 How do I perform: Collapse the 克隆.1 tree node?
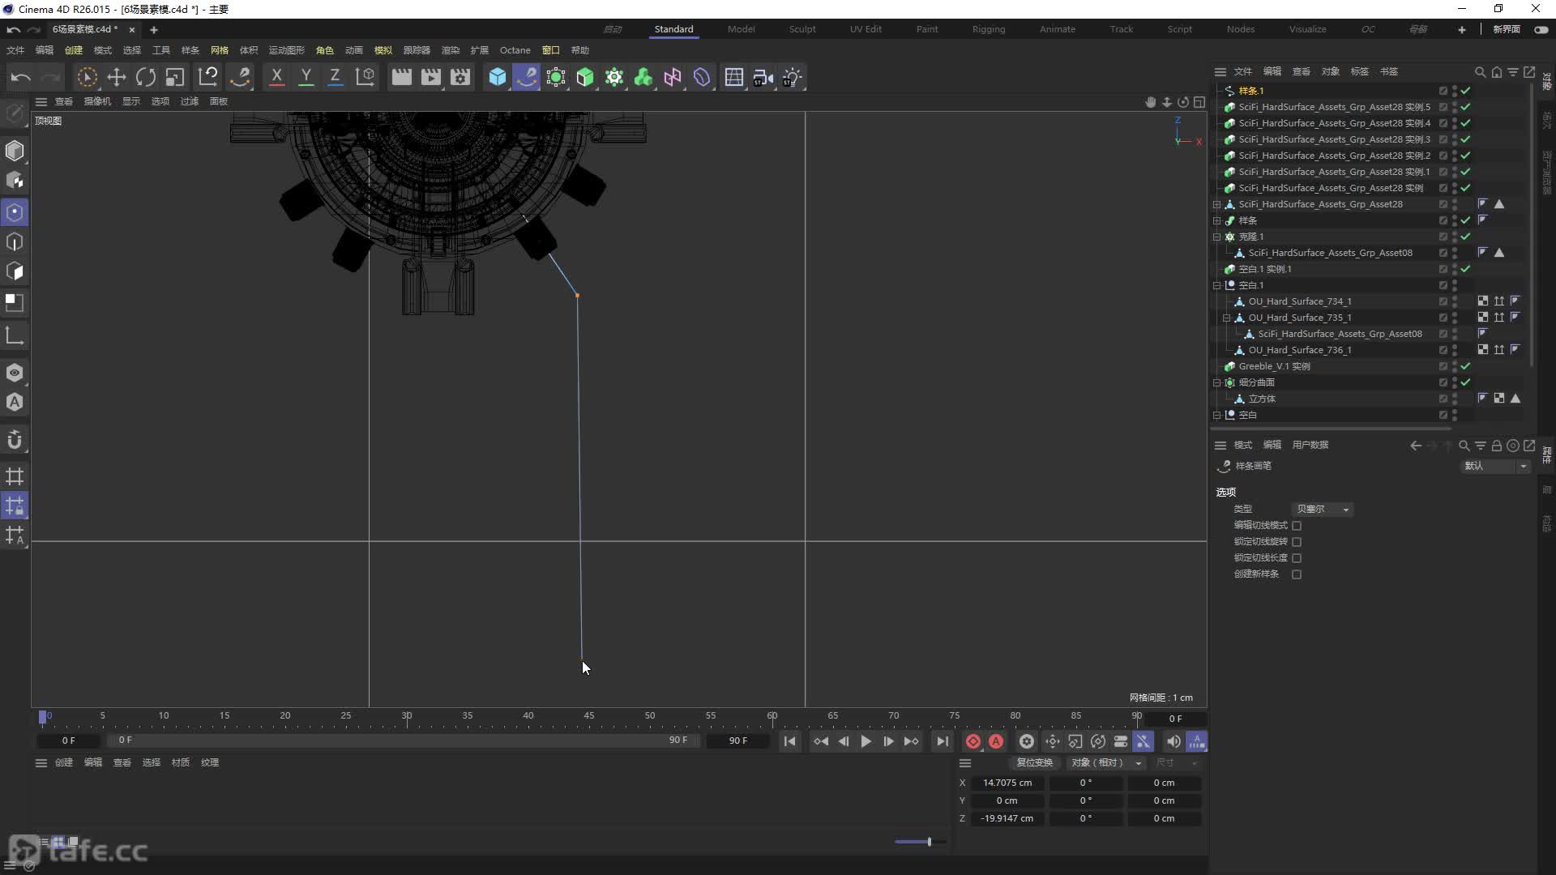click(1216, 237)
